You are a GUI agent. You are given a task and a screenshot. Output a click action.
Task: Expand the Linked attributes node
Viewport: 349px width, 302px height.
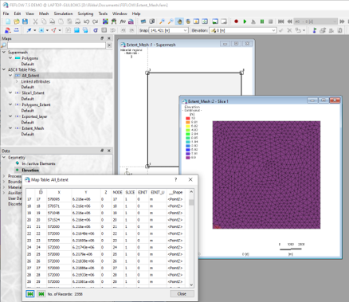click(x=17, y=81)
